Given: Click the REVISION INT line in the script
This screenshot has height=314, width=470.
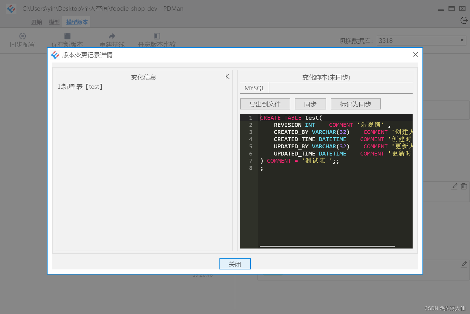Looking at the screenshot, I should coord(332,125).
